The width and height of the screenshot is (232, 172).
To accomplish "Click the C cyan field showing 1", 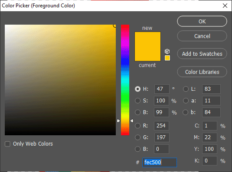I will pos(209,126).
